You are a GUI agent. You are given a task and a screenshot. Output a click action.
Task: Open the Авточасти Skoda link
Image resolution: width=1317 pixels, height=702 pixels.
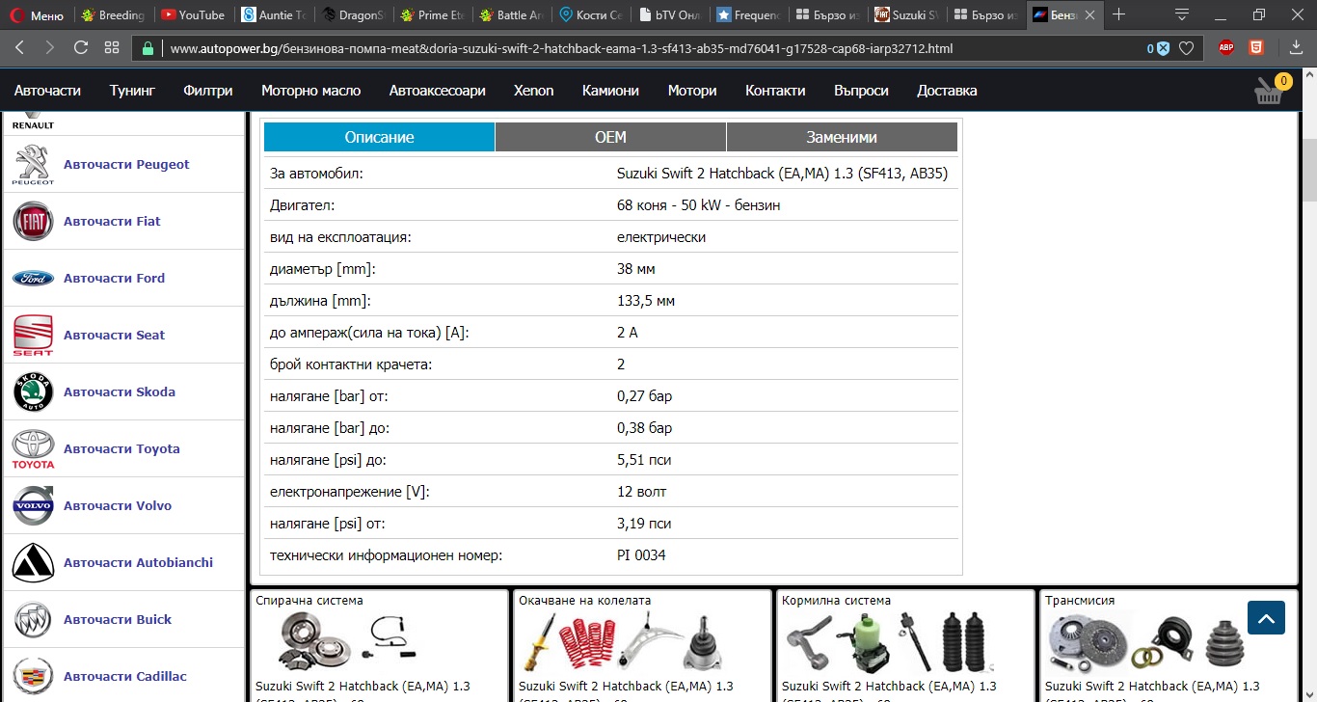[120, 391]
